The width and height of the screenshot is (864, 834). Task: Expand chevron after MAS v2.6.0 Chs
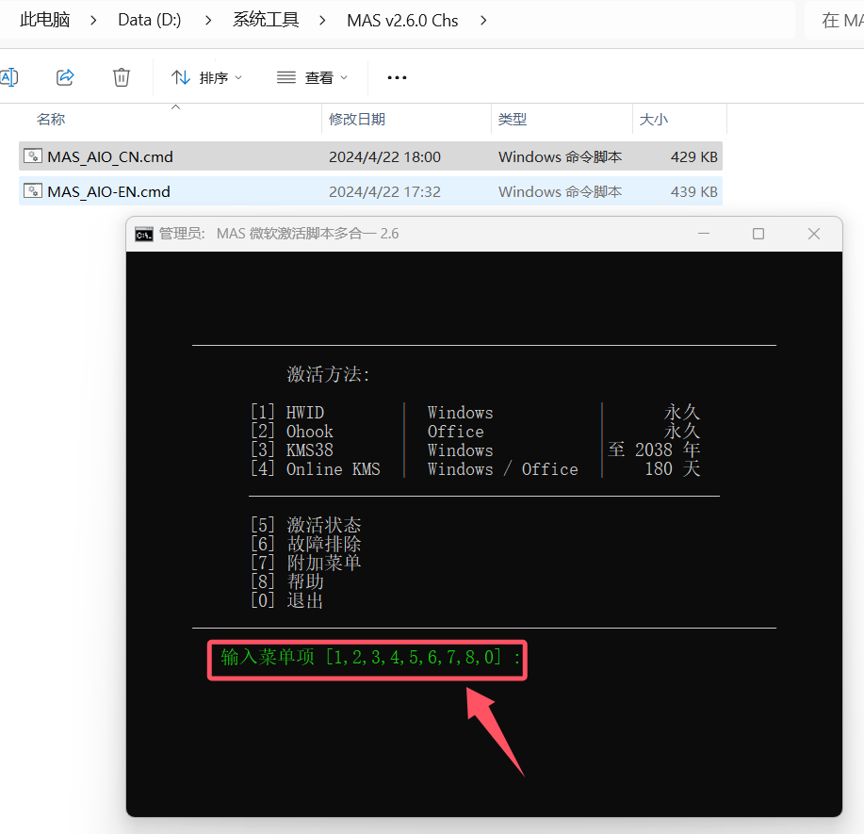[483, 21]
